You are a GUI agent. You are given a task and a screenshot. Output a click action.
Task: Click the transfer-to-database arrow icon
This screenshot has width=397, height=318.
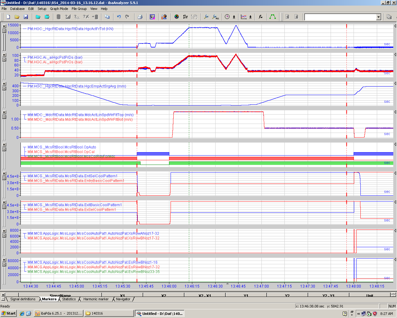[x=95, y=17]
